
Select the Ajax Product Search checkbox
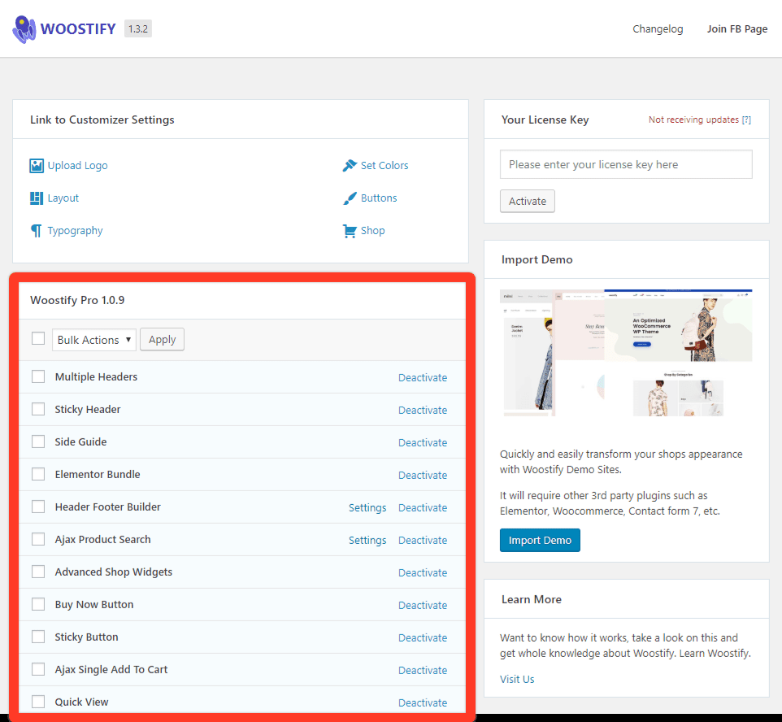point(38,539)
